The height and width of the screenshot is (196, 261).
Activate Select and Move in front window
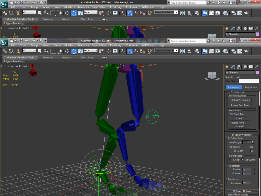(x=67, y=51)
